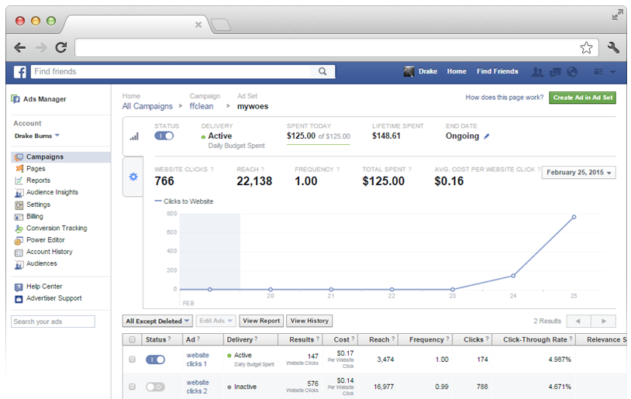Click Create Ad in Ad Set button

click(x=582, y=98)
